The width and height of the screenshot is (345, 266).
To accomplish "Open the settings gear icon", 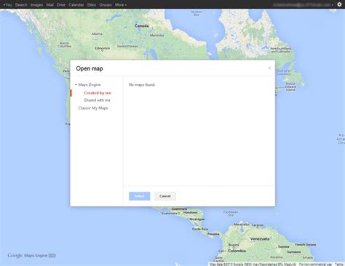I will click(x=339, y=4).
